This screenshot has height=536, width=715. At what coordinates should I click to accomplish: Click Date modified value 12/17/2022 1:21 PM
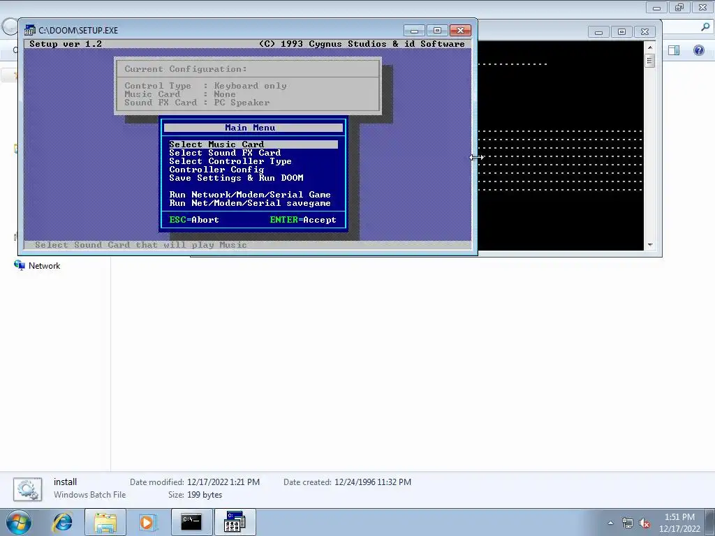[223, 482]
